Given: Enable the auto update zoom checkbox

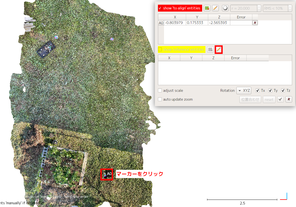Looking at the screenshot, I should pyautogui.click(x=160, y=100).
